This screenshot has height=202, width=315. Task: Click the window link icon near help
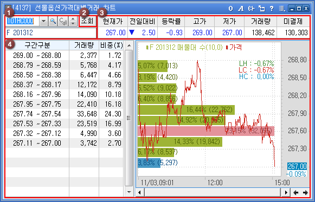261,9
